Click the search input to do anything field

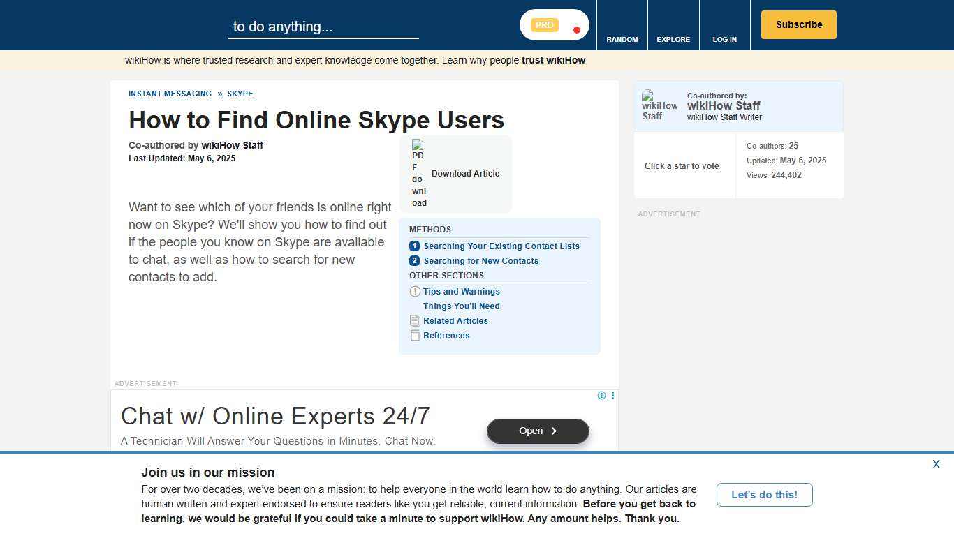pyautogui.click(x=323, y=27)
